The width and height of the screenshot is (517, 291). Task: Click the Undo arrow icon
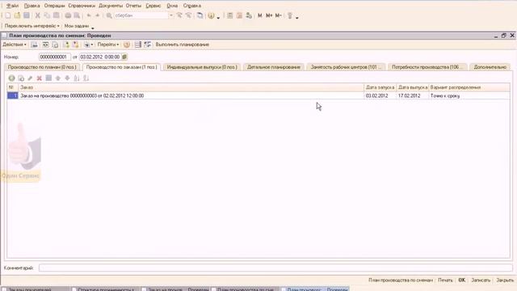(x=89, y=15)
